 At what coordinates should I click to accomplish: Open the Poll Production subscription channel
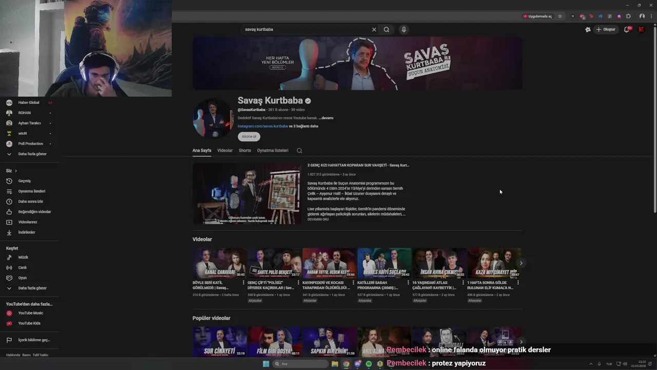click(29, 143)
